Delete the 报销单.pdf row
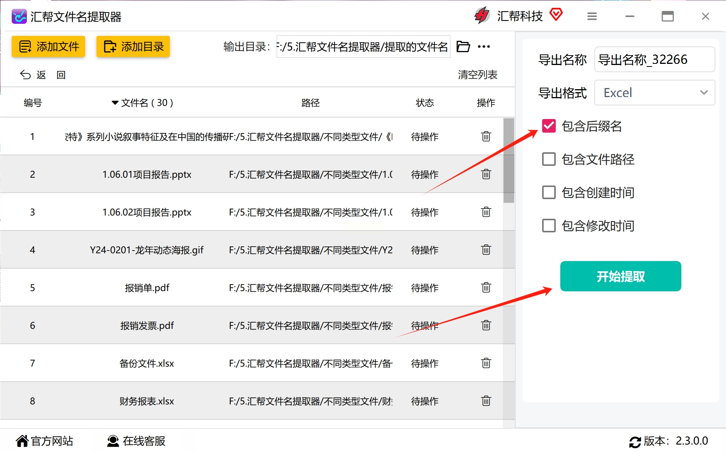 486,287
